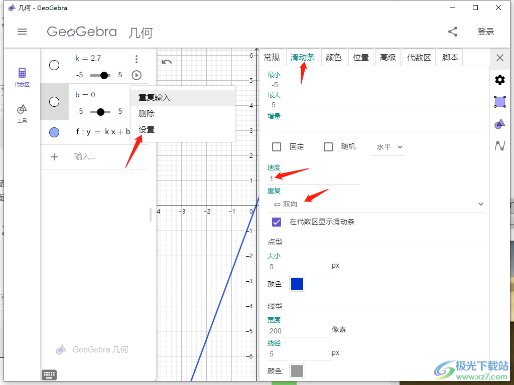
Task: Click slider k handle in algebra view
Action: tap(104, 75)
